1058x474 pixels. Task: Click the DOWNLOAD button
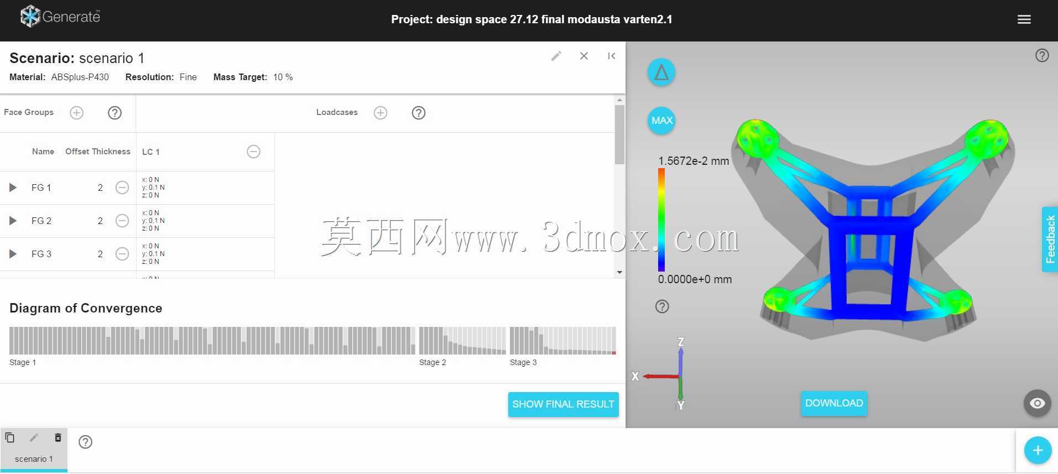[834, 403]
